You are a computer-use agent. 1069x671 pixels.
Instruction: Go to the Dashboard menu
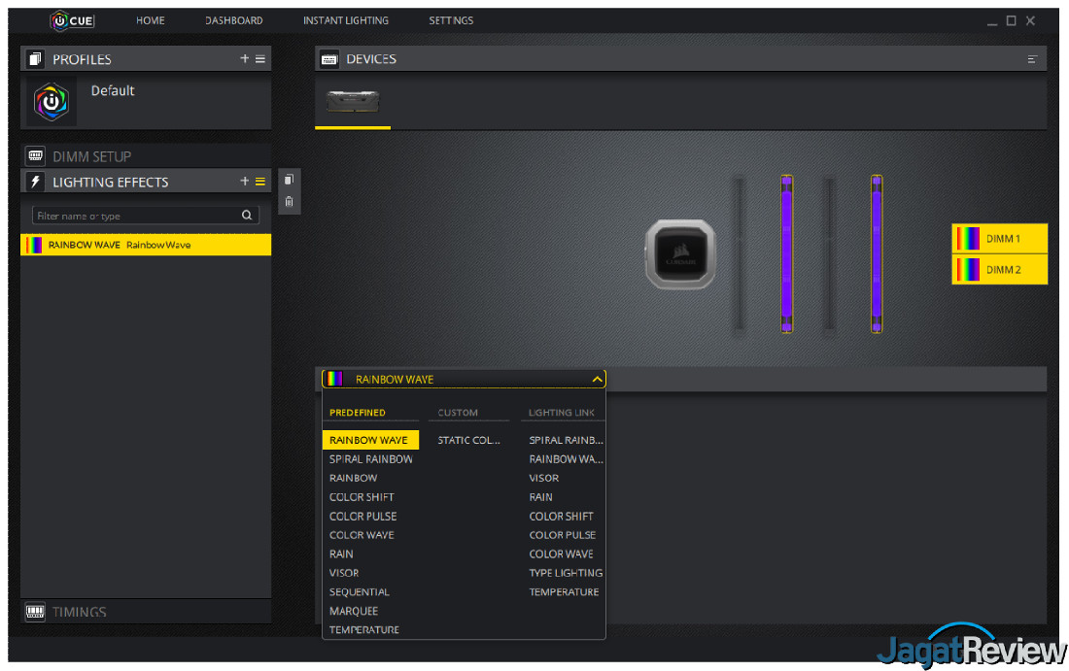click(233, 20)
